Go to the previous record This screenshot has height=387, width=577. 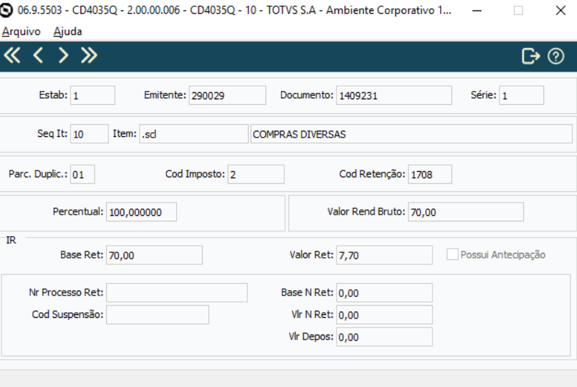(38, 56)
